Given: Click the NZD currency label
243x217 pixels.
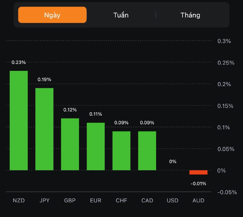Looking at the screenshot, I should (19, 201).
